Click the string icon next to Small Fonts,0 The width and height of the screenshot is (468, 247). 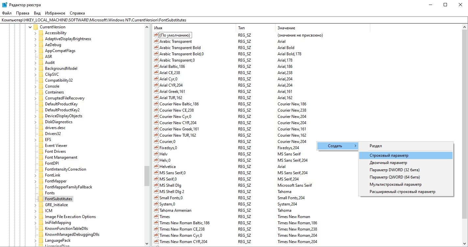pyautogui.click(x=156, y=198)
